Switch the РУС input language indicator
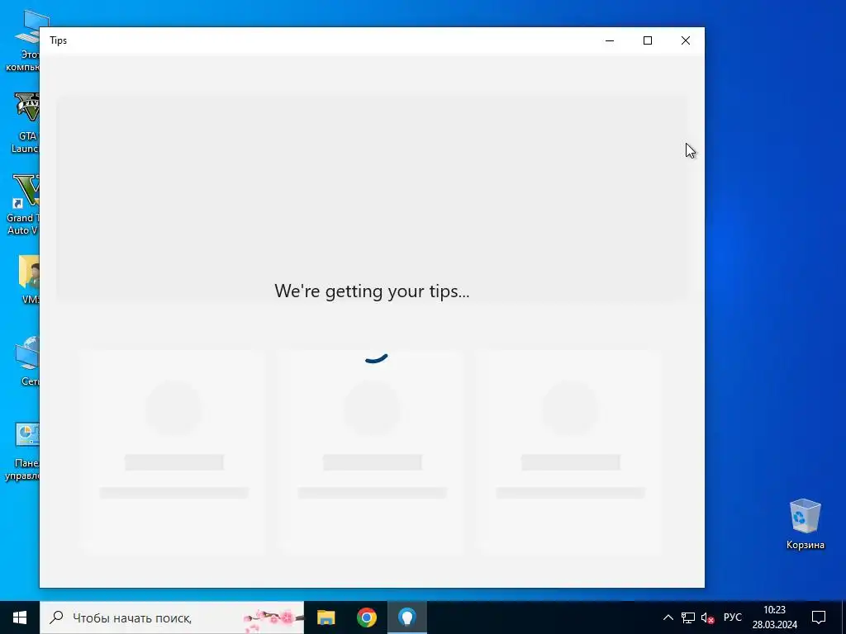Image resolution: width=846 pixels, height=634 pixels. (x=732, y=617)
